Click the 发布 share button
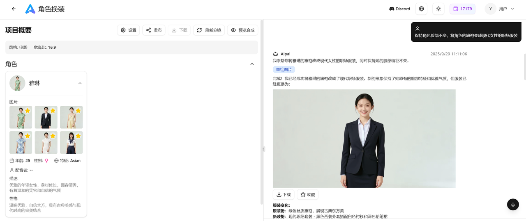The height and width of the screenshot is (221, 526). pos(154,30)
